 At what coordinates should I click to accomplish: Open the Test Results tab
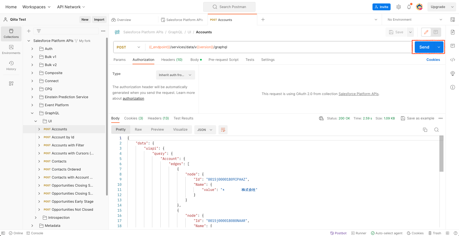coord(183,118)
